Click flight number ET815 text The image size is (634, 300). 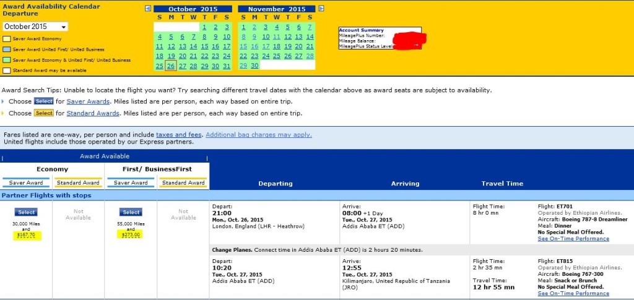pos(565,261)
